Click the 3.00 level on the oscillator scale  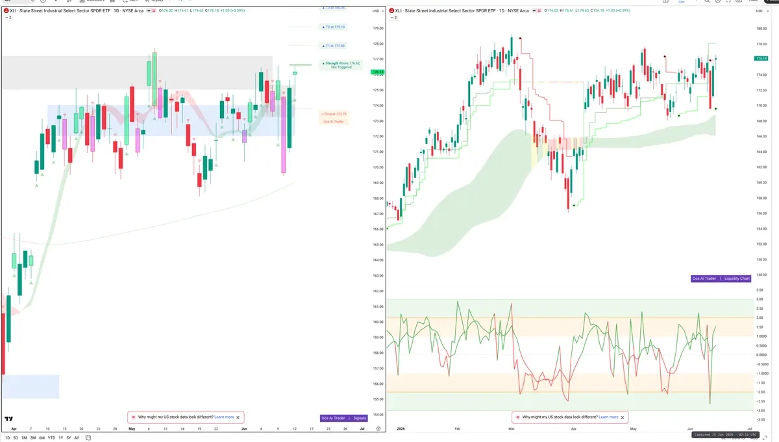point(760,299)
